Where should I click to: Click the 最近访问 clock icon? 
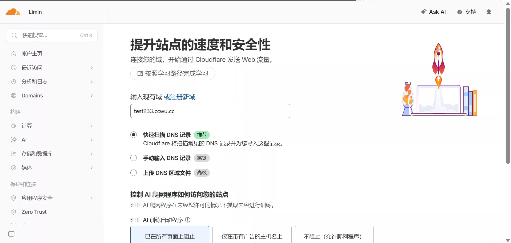(14, 68)
